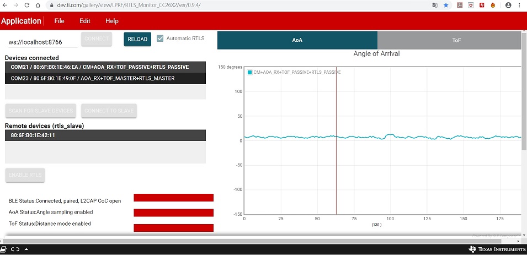Click the browser forward arrow
Screen dimensions: 527x256
coord(16,6)
